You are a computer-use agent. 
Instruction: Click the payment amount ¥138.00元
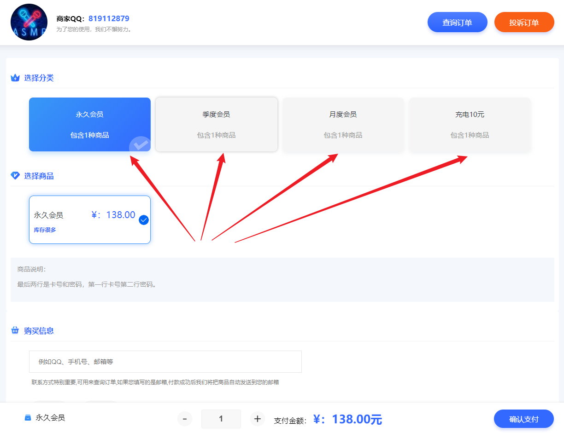(347, 419)
